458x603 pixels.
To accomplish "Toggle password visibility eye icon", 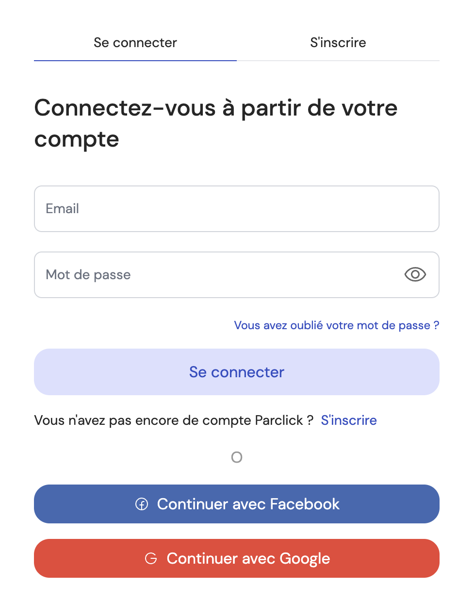I will 415,275.
